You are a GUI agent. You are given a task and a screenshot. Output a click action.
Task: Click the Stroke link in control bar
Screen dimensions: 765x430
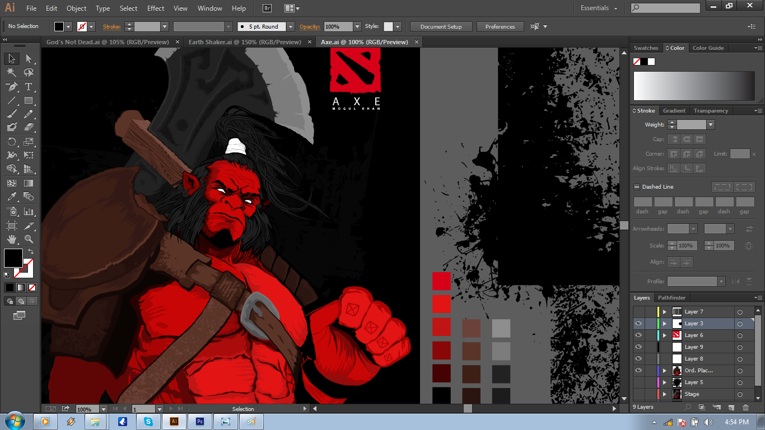pos(111,26)
